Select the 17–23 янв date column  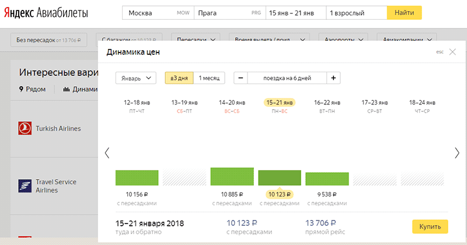pyautogui.click(x=375, y=106)
